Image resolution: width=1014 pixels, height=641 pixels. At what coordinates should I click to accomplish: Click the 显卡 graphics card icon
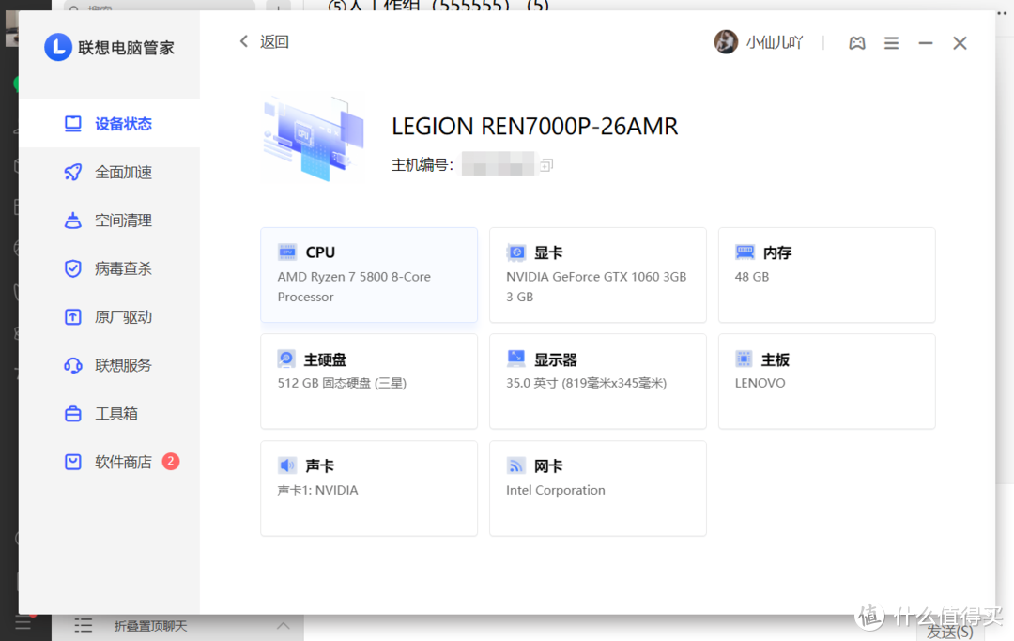516,252
